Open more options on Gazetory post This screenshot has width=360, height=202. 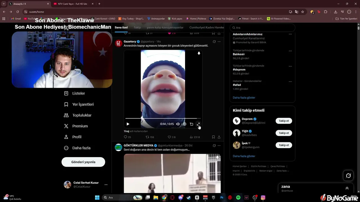(219, 42)
